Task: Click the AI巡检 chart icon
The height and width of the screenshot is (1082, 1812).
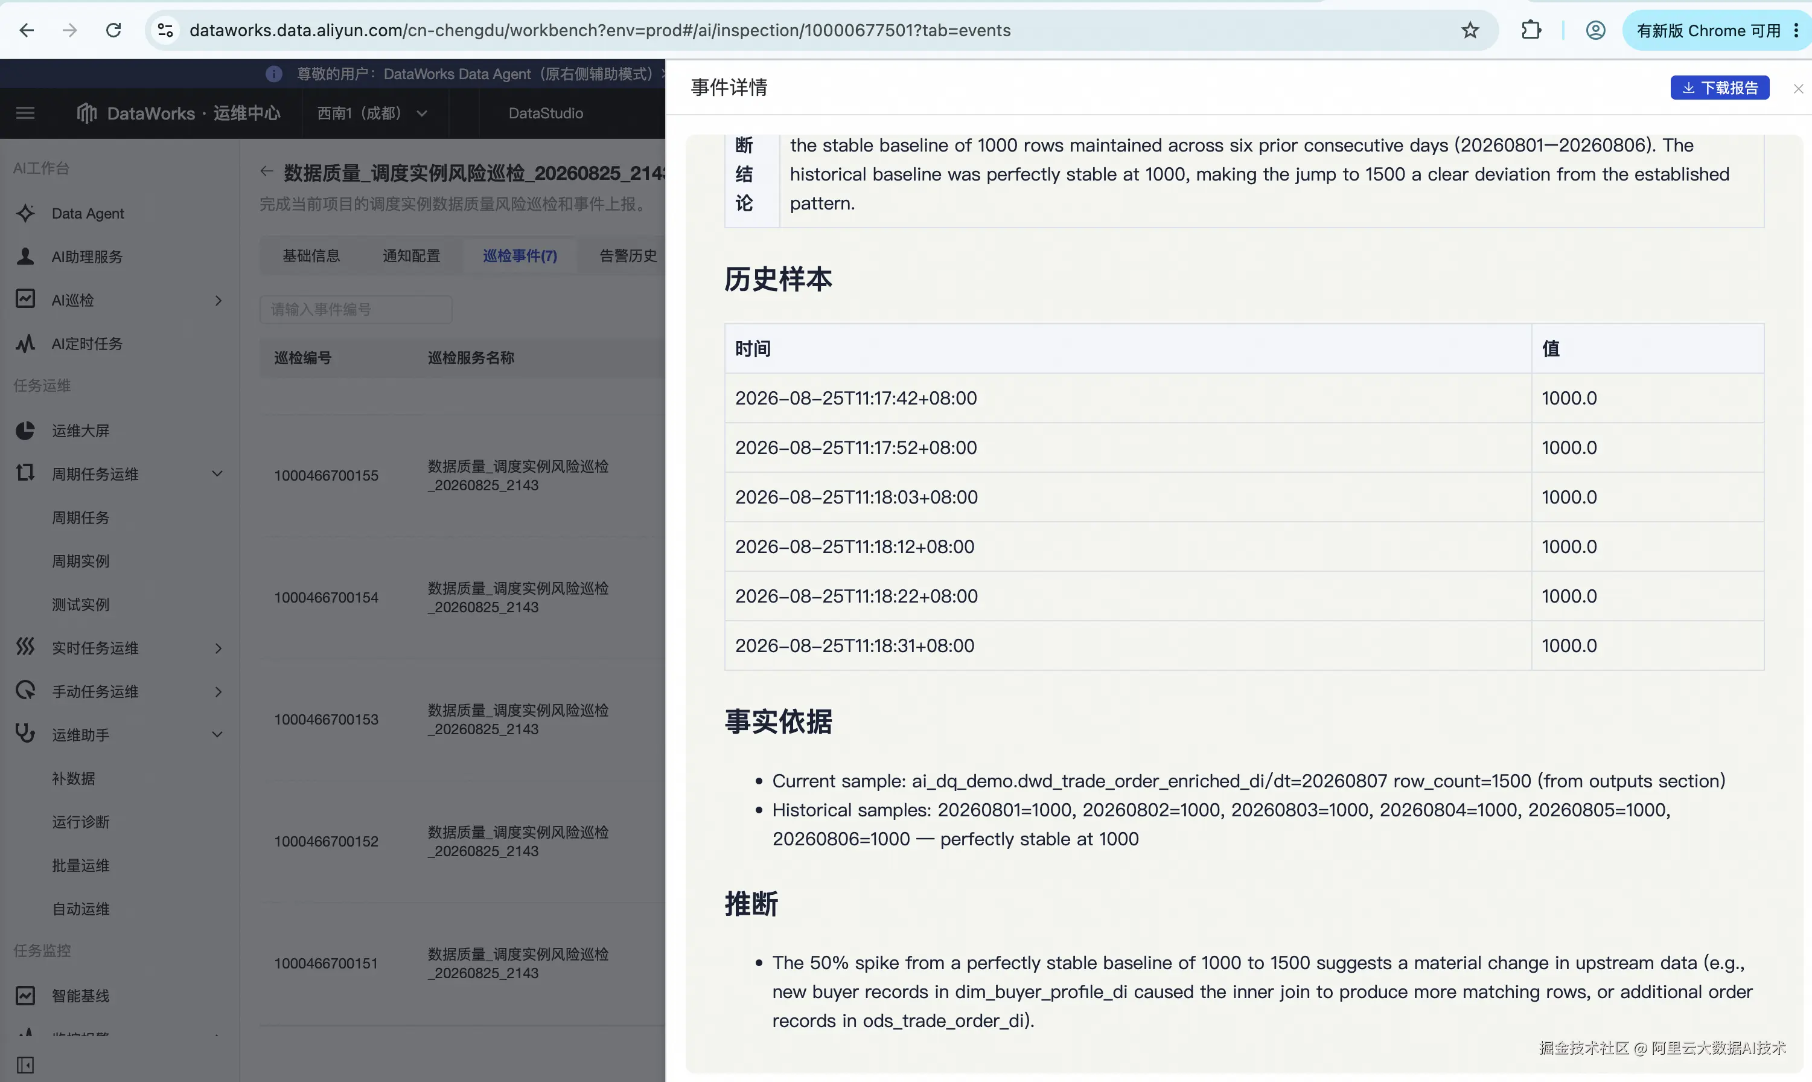Action: click(x=25, y=299)
